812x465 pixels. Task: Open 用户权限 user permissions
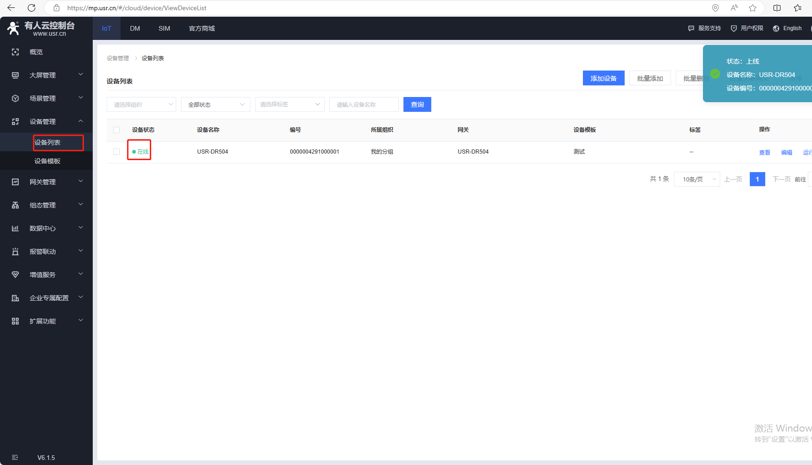click(x=747, y=28)
